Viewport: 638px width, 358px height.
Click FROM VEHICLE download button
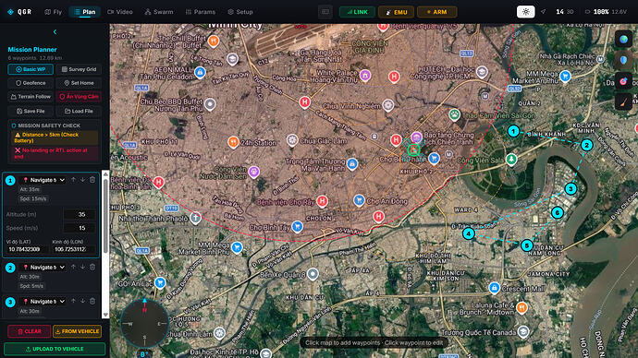point(78,331)
